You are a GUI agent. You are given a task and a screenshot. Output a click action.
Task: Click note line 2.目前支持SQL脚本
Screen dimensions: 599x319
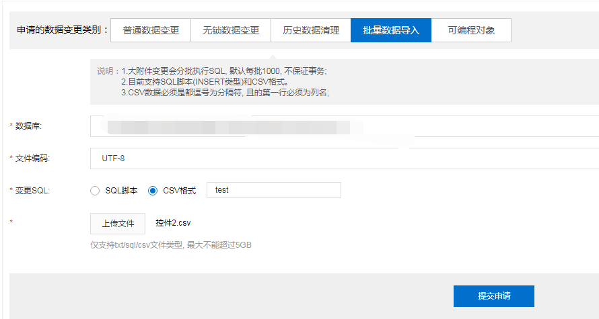(205, 81)
